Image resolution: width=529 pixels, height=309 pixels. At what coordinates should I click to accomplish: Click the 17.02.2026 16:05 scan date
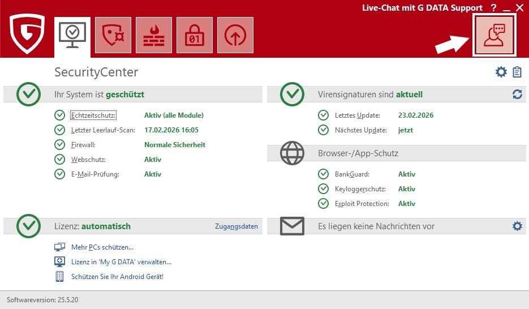171,130
